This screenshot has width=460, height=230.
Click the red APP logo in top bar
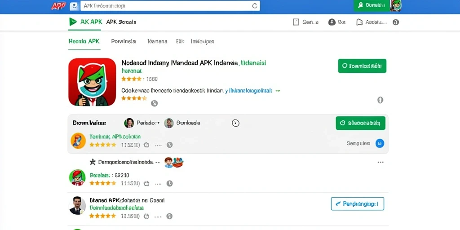[x=58, y=6]
